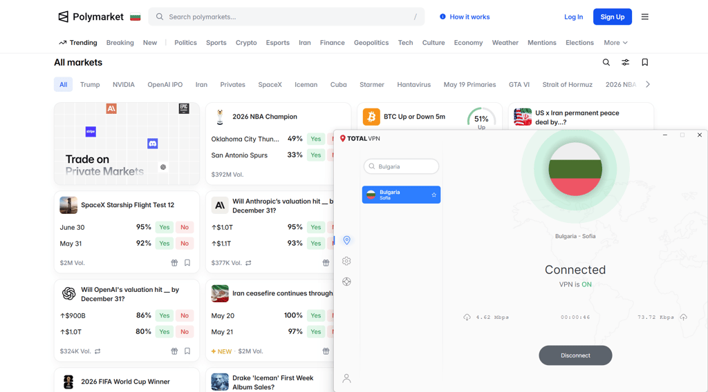Open the Elections category
This screenshot has width=708, height=392.
pos(580,42)
